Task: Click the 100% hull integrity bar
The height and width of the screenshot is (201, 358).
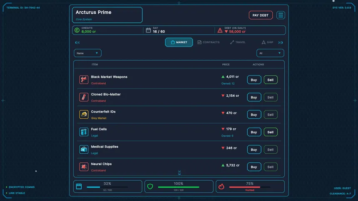Action: click(x=179, y=187)
